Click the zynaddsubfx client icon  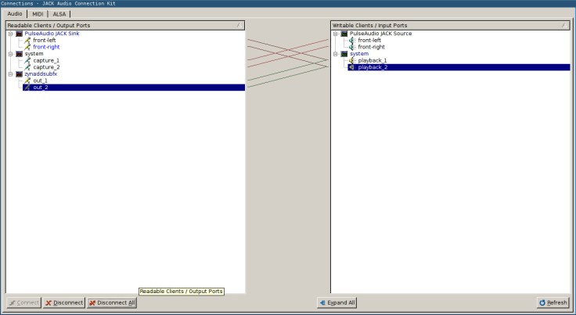pos(20,73)
